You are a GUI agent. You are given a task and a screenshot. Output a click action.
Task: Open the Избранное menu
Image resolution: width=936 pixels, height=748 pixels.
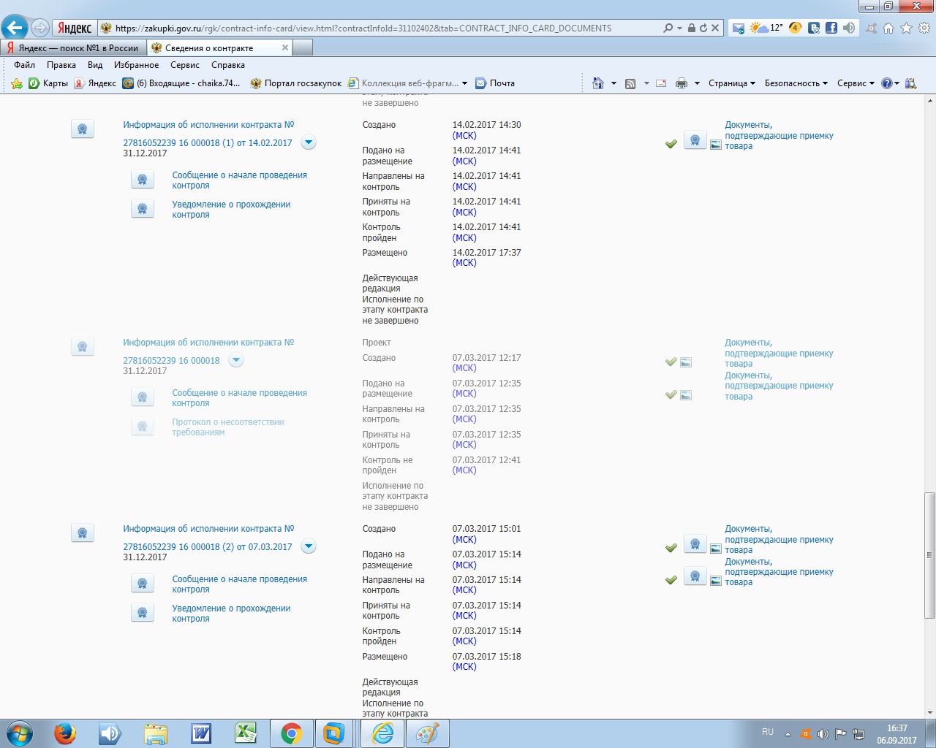click(x=136, y=65)
